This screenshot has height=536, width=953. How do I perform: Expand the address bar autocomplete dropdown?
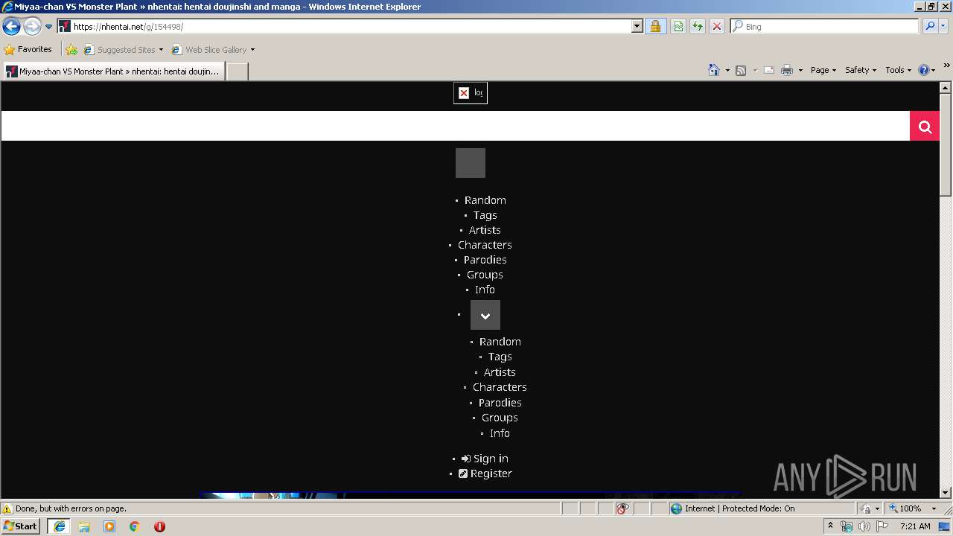tap(637, 27)
